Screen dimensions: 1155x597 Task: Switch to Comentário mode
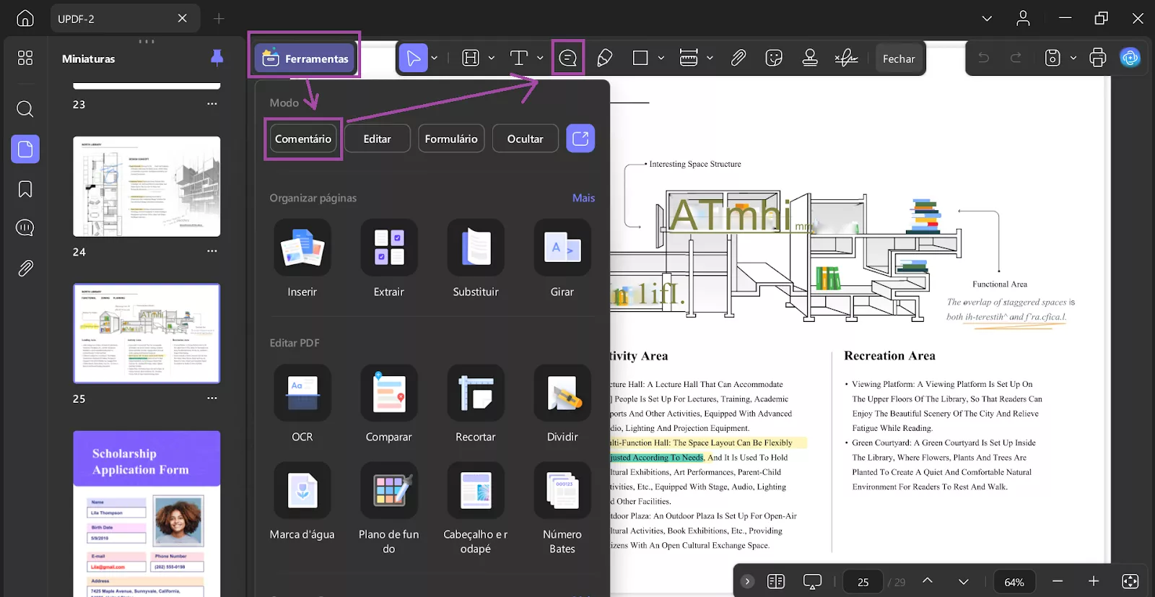pyautogui.click(x=303, y=139)
